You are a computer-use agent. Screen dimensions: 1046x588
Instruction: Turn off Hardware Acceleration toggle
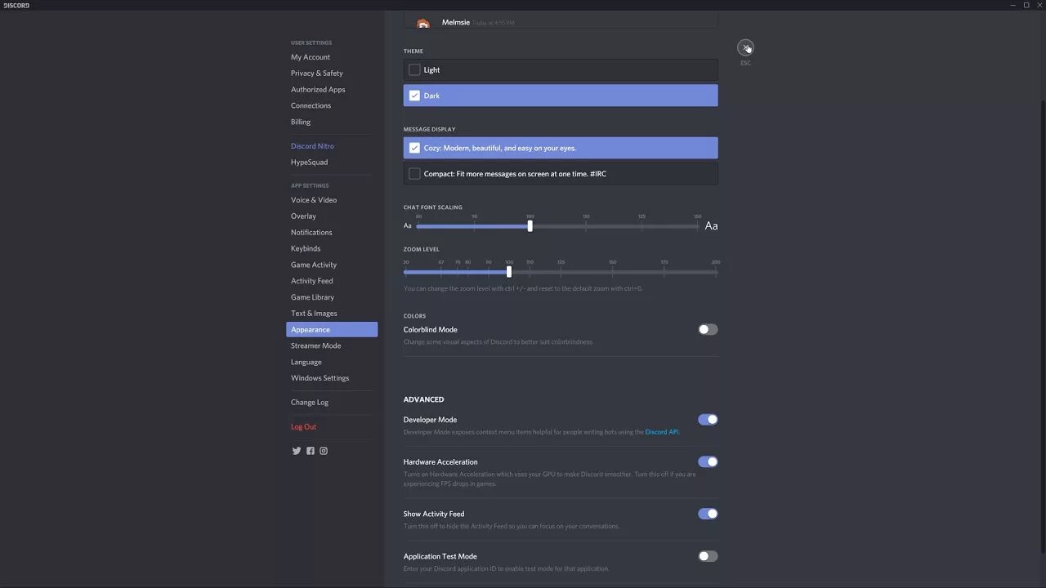[x=708, y=462]
